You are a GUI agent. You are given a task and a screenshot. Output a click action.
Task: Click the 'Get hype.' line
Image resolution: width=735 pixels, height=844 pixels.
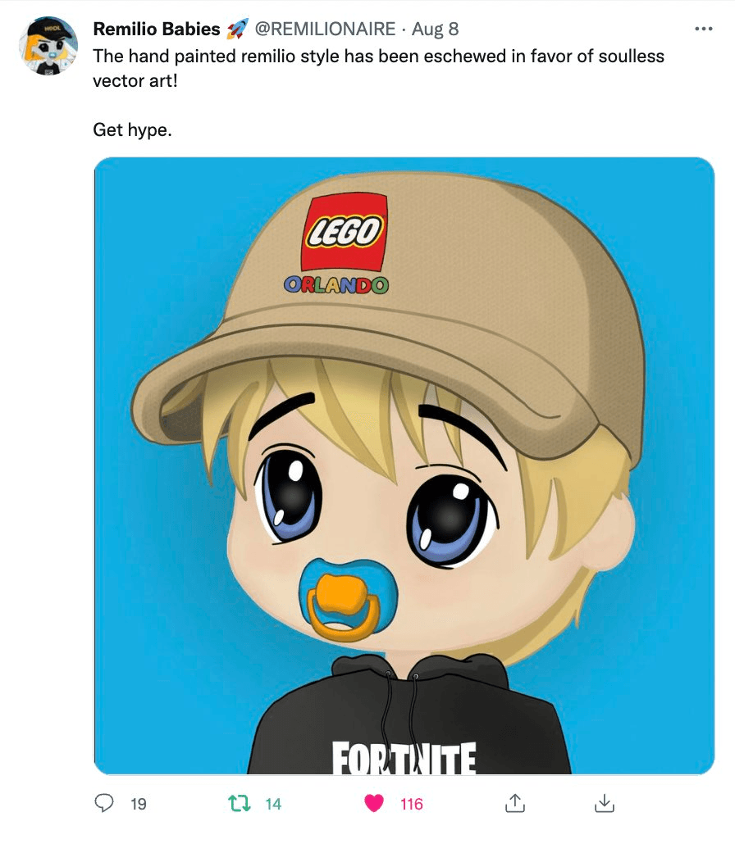(x=133, y=129)
